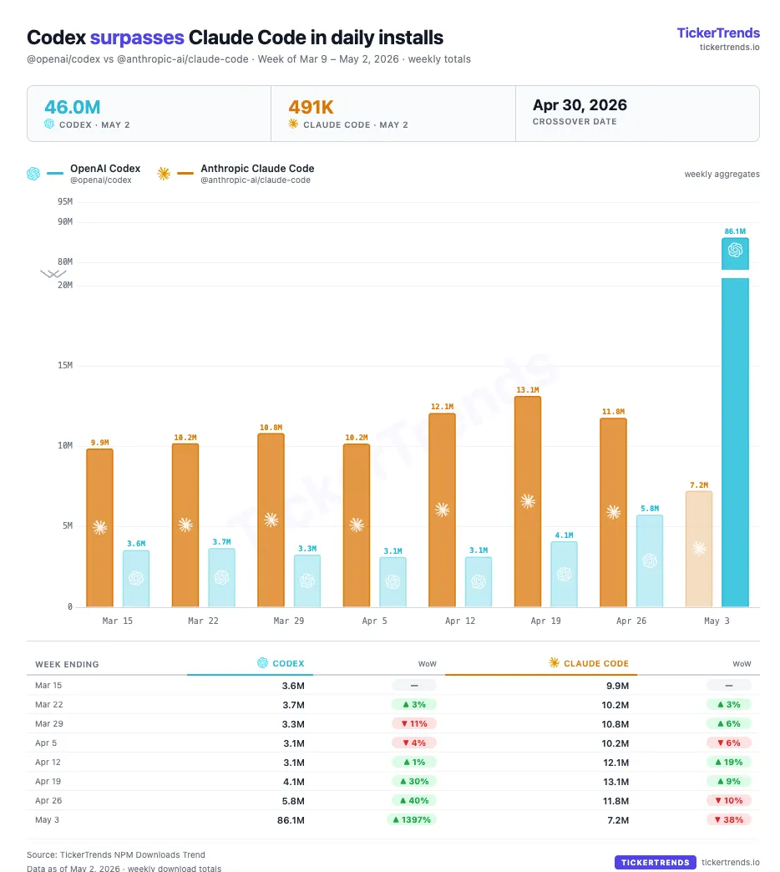This screenshot has height=872, width=780.
Task: Click the 13.1M Claude Code table cell
Action: (x=616, y=781)
